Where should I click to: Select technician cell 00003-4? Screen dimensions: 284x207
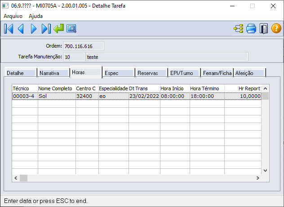(25, 96)
